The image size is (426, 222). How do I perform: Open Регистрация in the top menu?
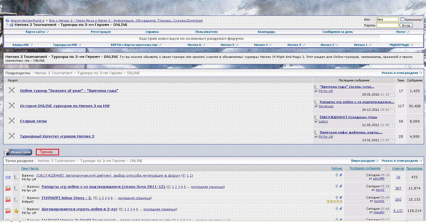[x=101, y=32]
